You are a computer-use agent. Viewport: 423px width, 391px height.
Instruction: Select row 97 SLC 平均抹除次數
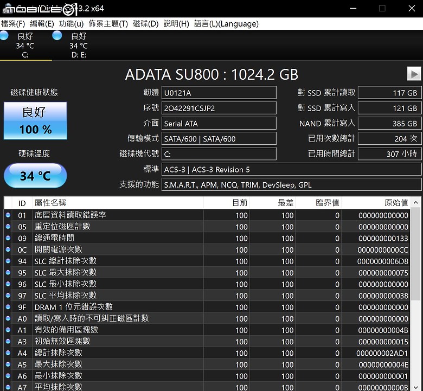tap(207, 296)
